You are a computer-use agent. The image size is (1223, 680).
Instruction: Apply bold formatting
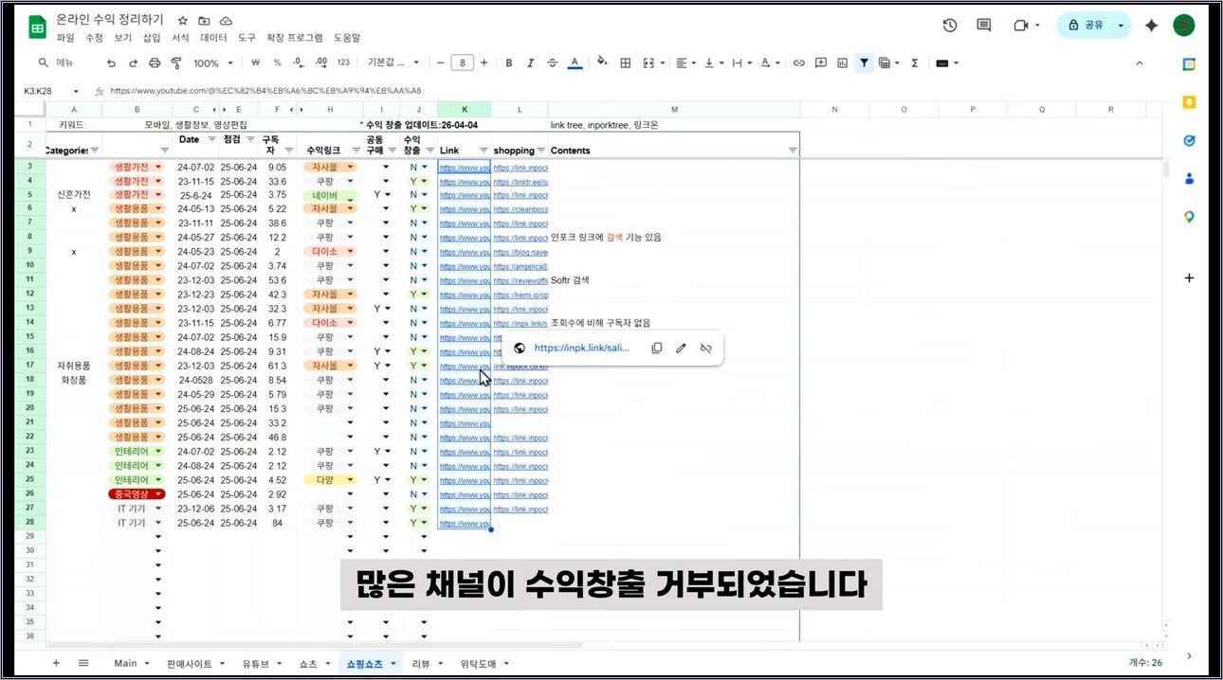(x=508, y=63)
